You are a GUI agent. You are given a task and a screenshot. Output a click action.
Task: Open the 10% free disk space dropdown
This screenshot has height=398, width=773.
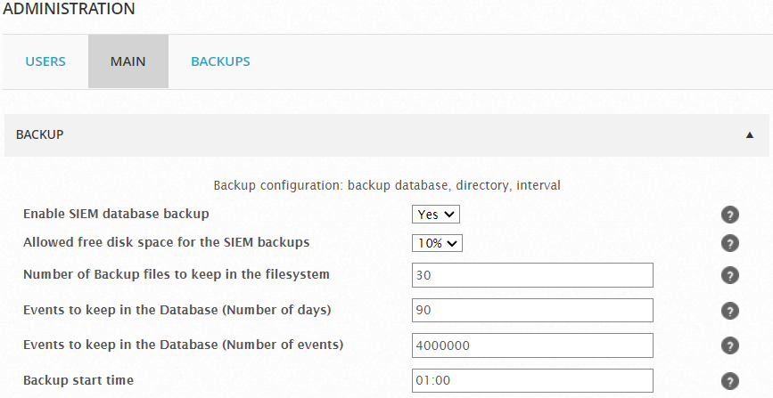tap(437, 243)
